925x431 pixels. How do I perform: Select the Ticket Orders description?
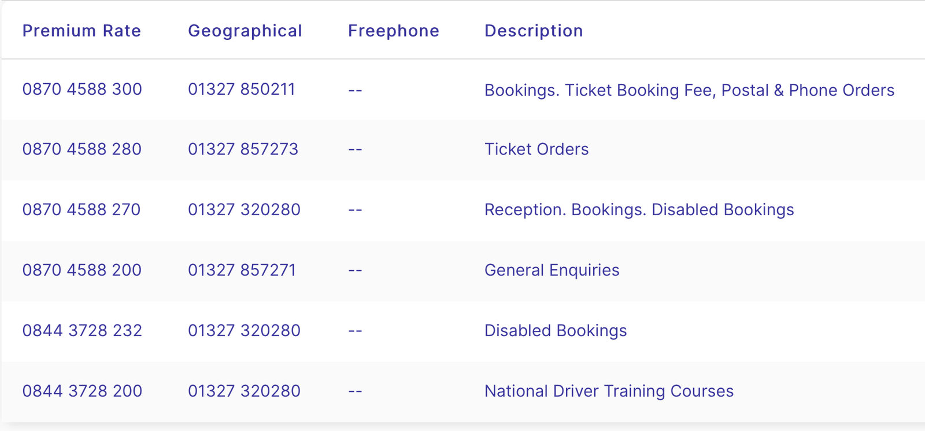[536, 149]
